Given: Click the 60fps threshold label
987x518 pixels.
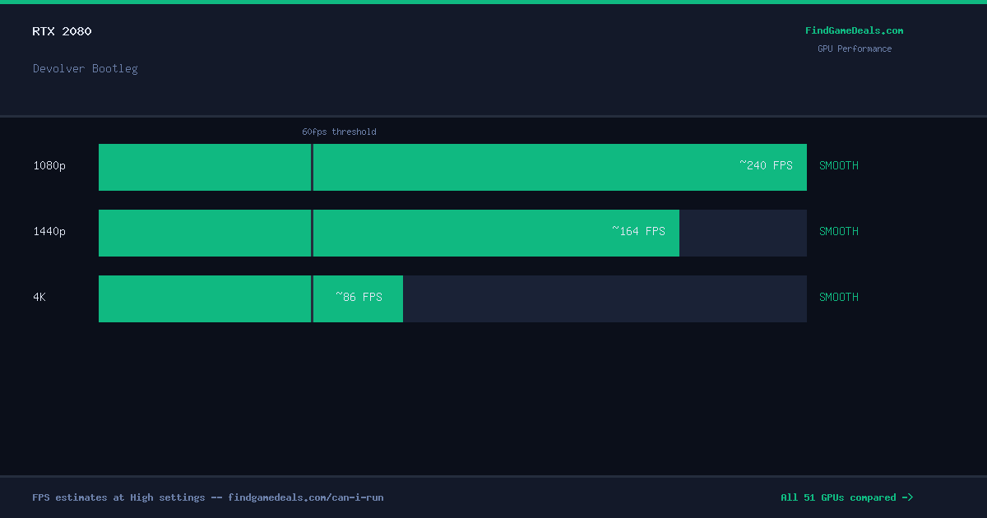Looking at the screenshot, I should [x=339, y=132].
